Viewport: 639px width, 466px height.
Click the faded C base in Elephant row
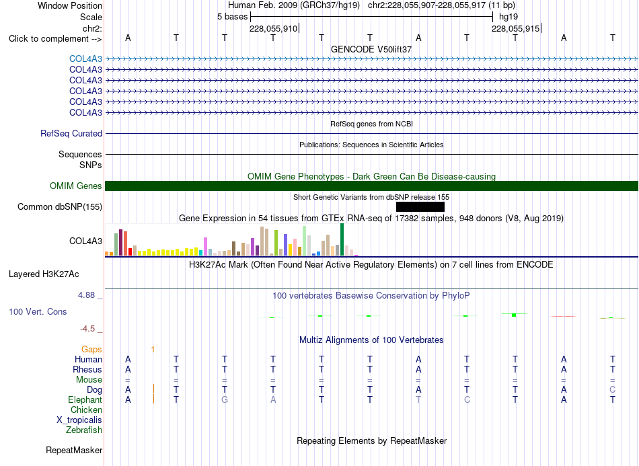pos(467,399)
